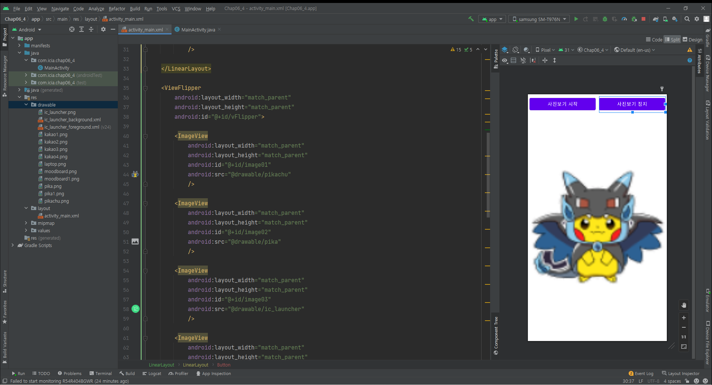This screenshot has width=712, height=385.
Task: Click the night mode icon
Action: pos(526,50)
